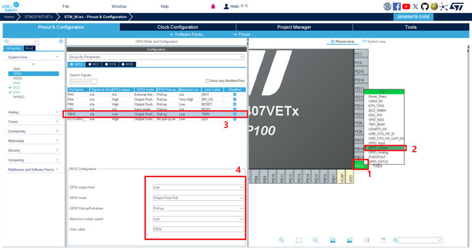This screenshot has height=250, width=472.
Task: Open the GPIO output level dropdown
Action: [x=198, y=188]
